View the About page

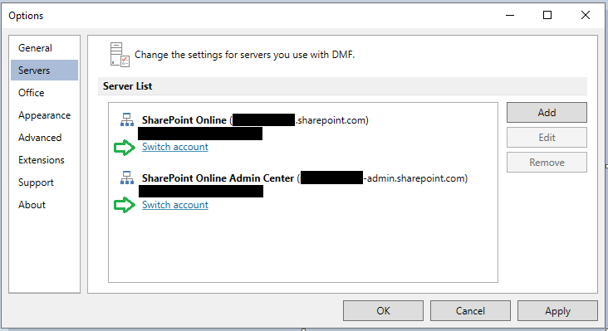[x=44, y=205]
